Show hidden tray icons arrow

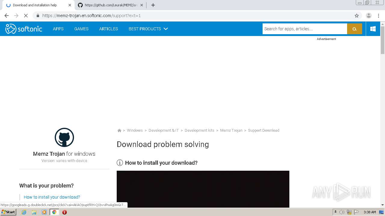335,212
